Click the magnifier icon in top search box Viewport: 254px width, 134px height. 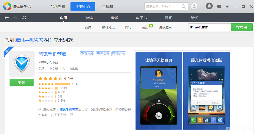click(184, 6)
